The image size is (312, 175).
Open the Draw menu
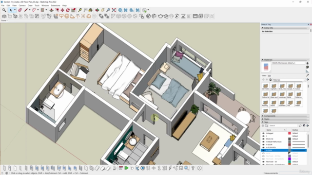[30, 5]
